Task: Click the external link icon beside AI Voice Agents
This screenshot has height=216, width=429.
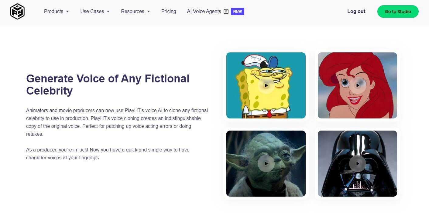Action: 226,12
